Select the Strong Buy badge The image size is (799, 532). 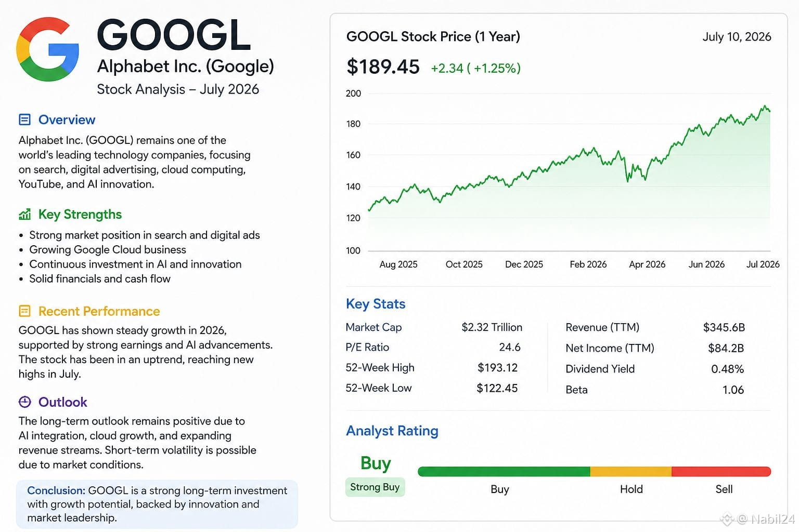(375, 487)
